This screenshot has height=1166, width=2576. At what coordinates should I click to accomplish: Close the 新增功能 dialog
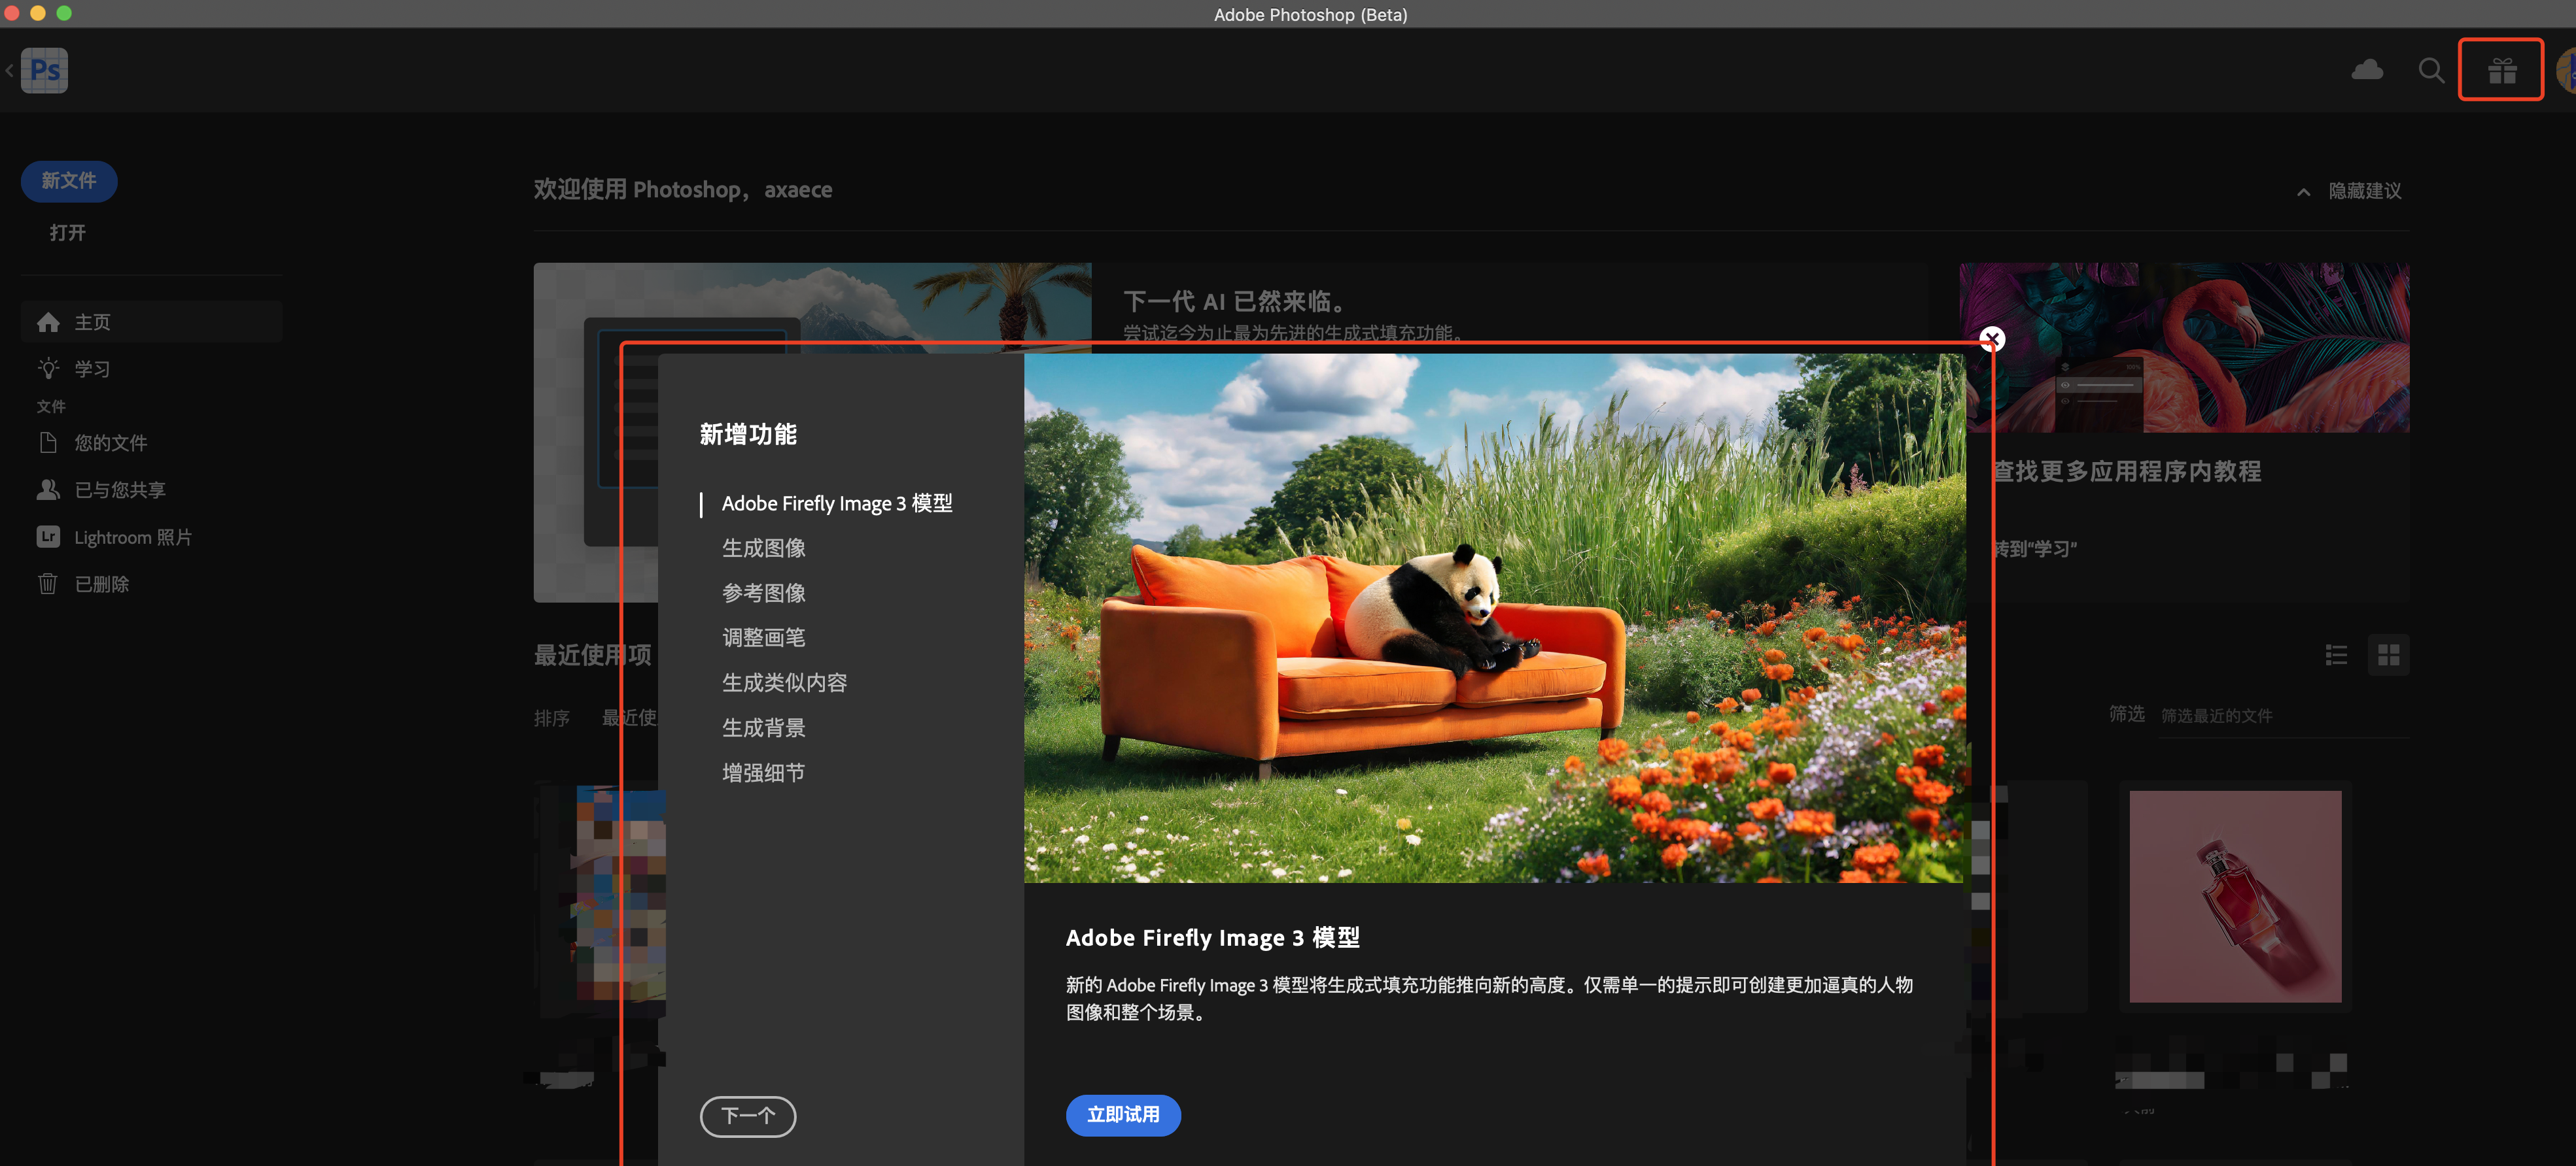click(x=1992, y=340)
